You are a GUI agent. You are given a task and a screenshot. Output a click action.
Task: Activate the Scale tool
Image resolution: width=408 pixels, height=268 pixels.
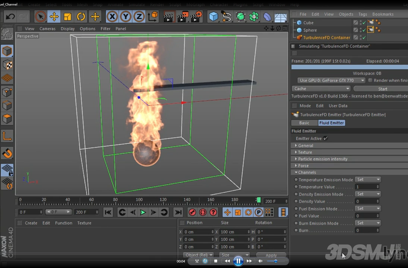click(68, 17)
